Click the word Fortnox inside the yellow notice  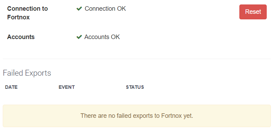[x=172, y=116]
